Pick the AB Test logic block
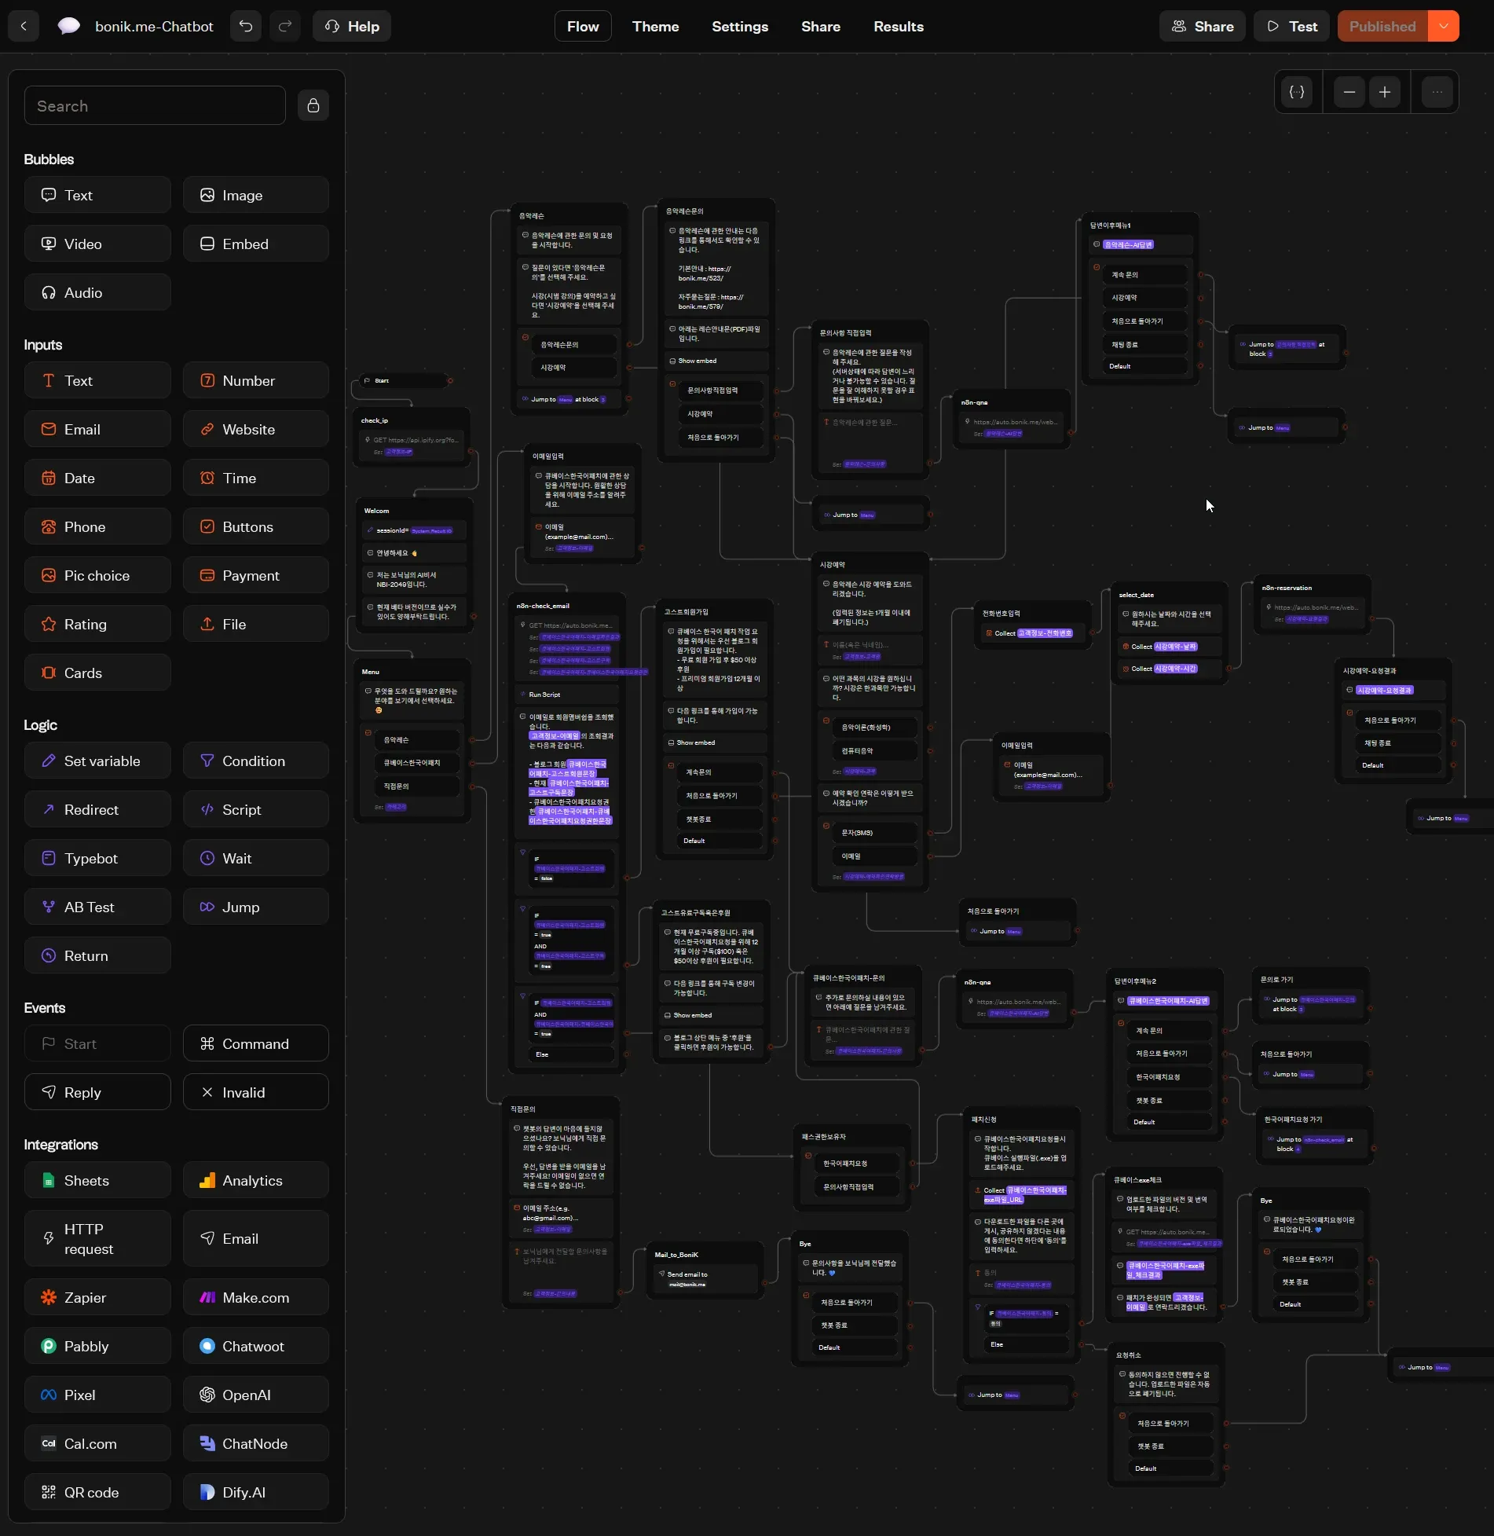The width and height of the screenshot is (1494, 1536). click(97, 907)
